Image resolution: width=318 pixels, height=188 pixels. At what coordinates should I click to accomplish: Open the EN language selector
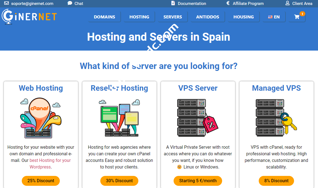point(274,17)
